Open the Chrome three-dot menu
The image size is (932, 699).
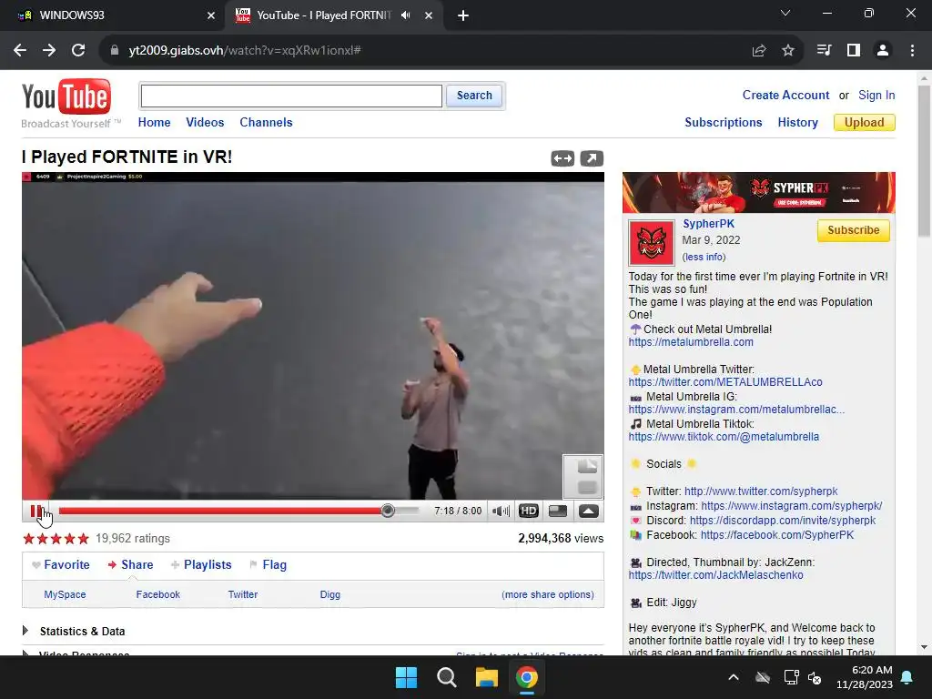pyautogui.click(x=912, y=51)
